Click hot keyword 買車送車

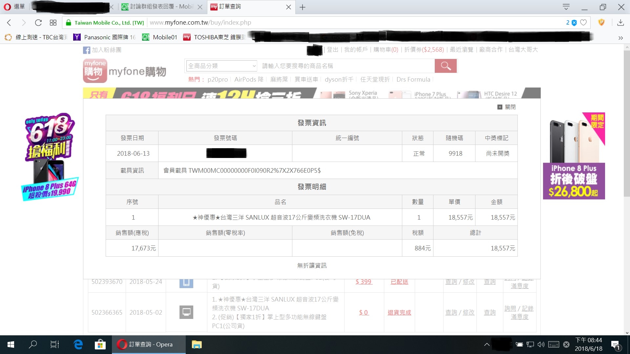pos(306,79)
